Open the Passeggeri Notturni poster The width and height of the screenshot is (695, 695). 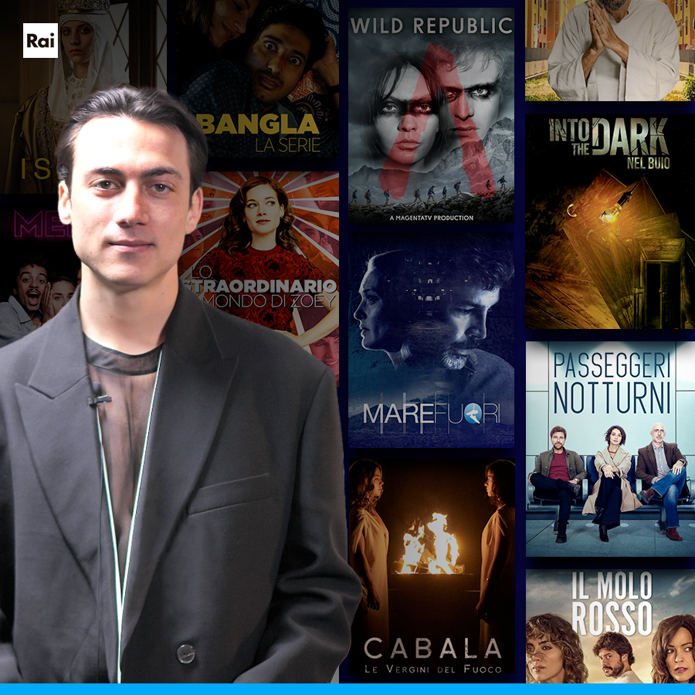(x=610, y=449)
